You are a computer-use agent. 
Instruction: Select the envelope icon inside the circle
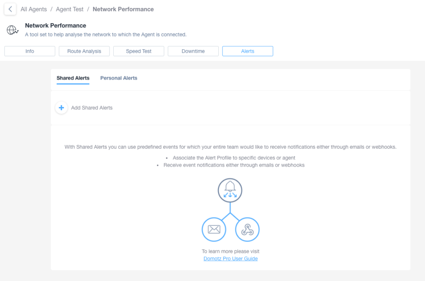(214, 229)
